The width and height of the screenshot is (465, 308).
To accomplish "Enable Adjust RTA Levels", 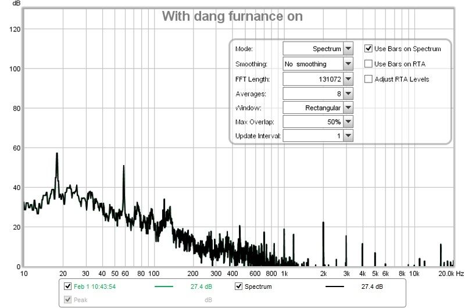I will [x=369, y=79].
